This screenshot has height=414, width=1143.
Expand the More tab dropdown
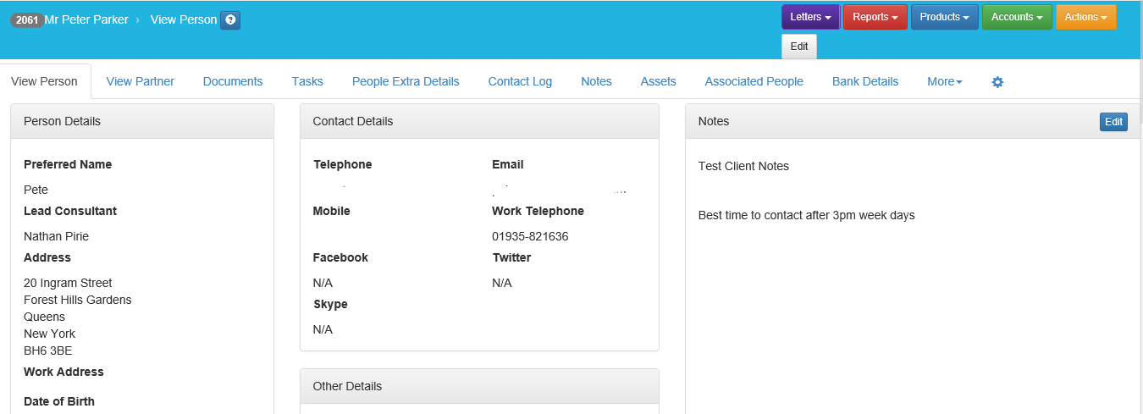point(944,81)
